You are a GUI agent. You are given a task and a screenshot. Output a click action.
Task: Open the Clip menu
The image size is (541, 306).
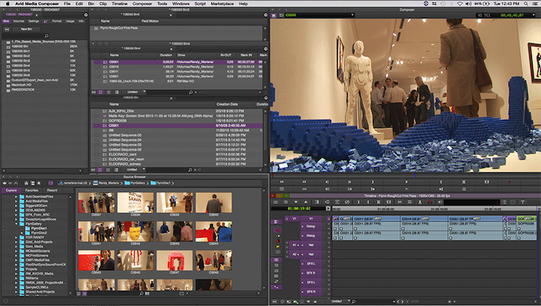tap(103, 3)
